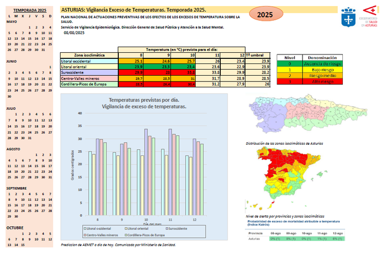Click the TEMPORADA 2025 calendar heading
The image size is (381, 253).
coord(30,11)
